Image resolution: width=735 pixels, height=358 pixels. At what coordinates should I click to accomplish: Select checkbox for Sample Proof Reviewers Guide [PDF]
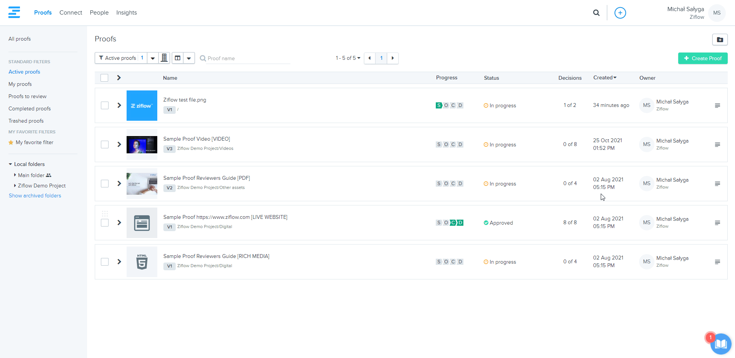click(x=105, y=184)
